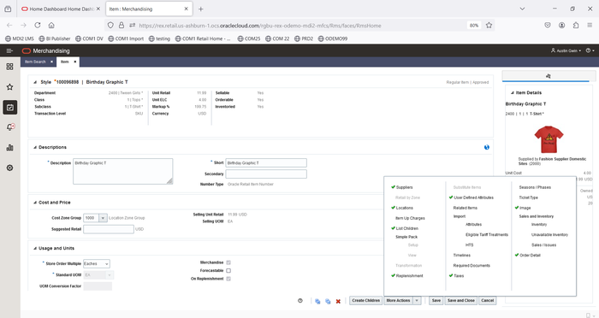Click the red X delete icon
Image resolution: width=599 pixels, height=318 pixels.
coord(338,301)
